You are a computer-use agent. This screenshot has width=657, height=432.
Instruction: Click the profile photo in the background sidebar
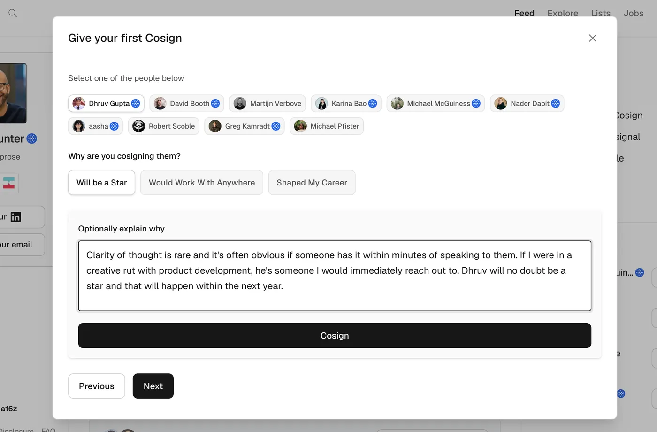pos(13,93)
